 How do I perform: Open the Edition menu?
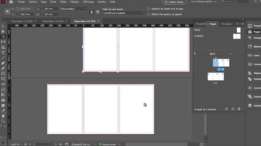click(x=33, y=2)
